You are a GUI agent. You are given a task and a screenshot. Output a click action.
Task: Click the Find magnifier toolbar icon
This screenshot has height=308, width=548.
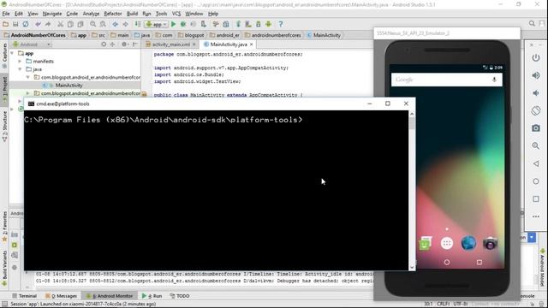click(x=93, y=24)
